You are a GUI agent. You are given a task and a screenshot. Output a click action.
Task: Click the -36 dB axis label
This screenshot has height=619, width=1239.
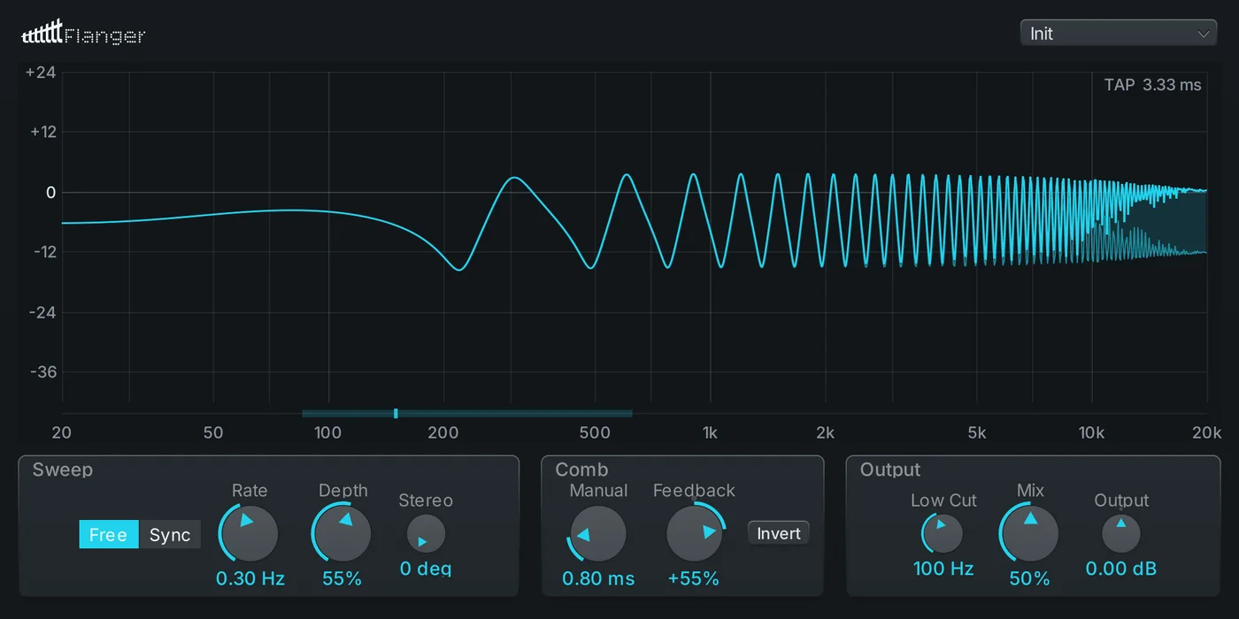point(42,371)
